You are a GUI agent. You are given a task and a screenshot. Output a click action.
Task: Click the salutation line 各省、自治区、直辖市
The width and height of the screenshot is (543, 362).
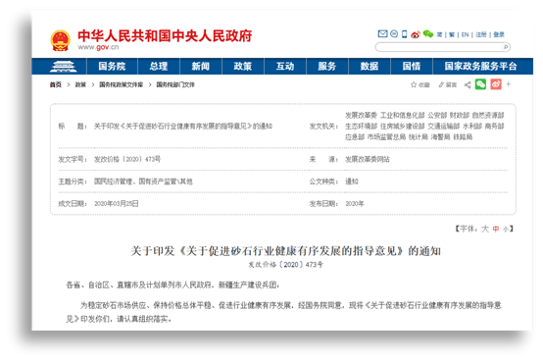173,285
